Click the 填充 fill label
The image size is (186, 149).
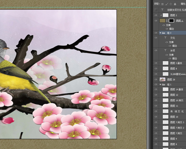[x=183, y=4]
